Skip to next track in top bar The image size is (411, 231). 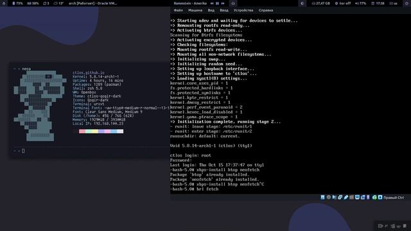tap(223, 3)
